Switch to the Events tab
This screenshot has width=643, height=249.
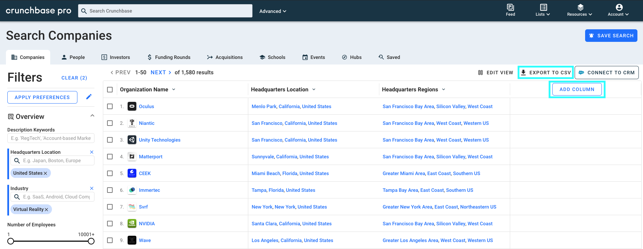click(x=313, y=57)
